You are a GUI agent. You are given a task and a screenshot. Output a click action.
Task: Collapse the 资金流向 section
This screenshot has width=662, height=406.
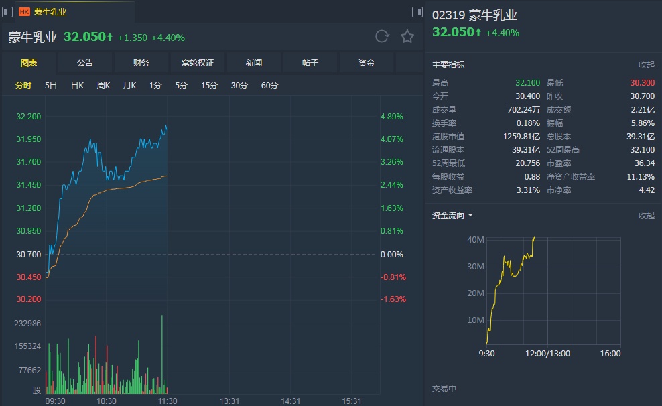point(646,216)
